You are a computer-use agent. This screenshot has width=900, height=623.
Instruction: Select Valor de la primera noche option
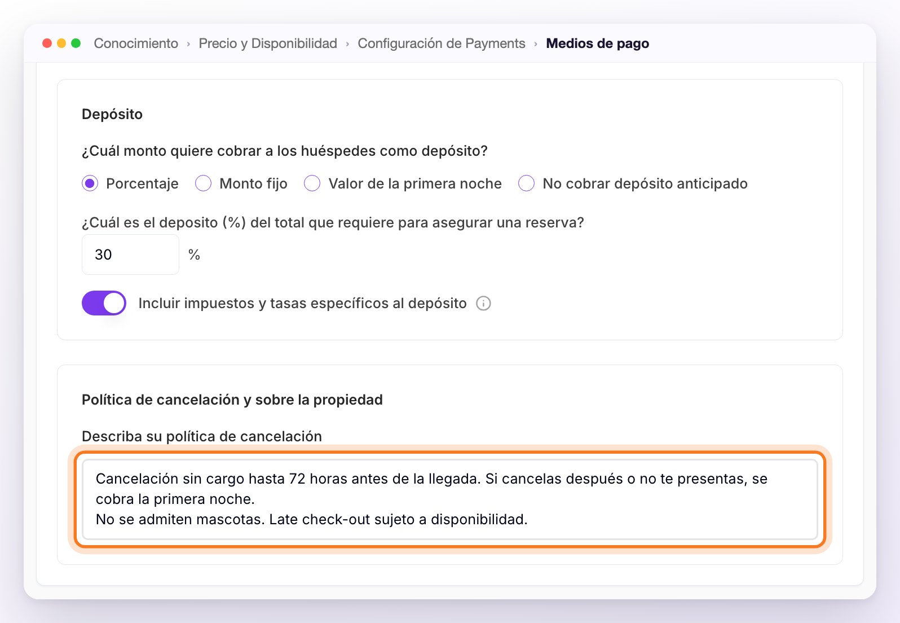tap(312, 183)
